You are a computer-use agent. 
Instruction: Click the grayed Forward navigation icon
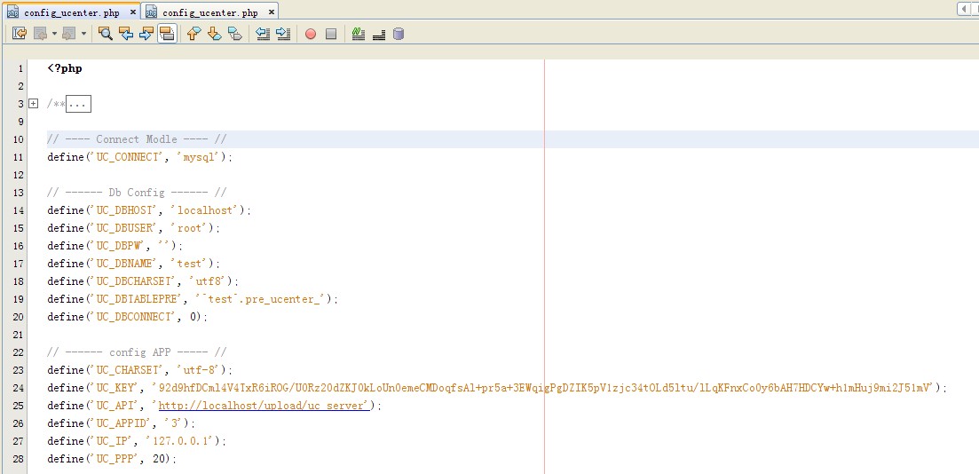point(70,34)
